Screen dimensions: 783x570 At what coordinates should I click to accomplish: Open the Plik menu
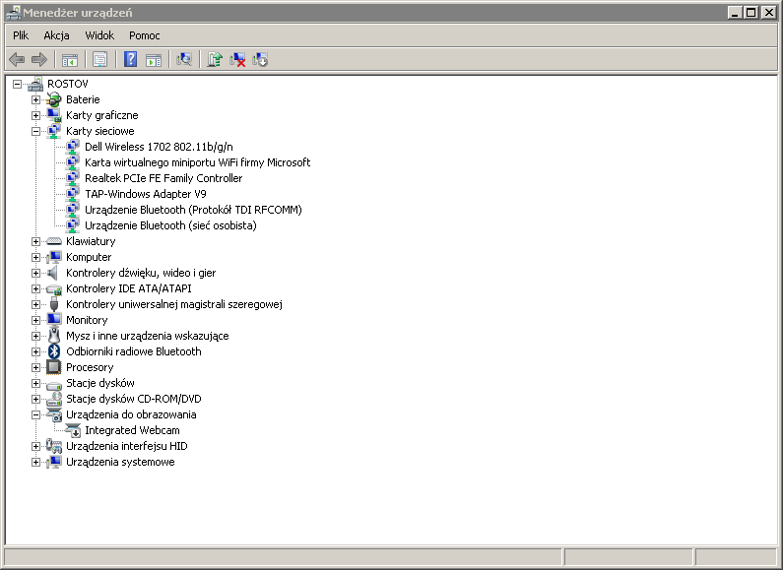pos(21,35)
